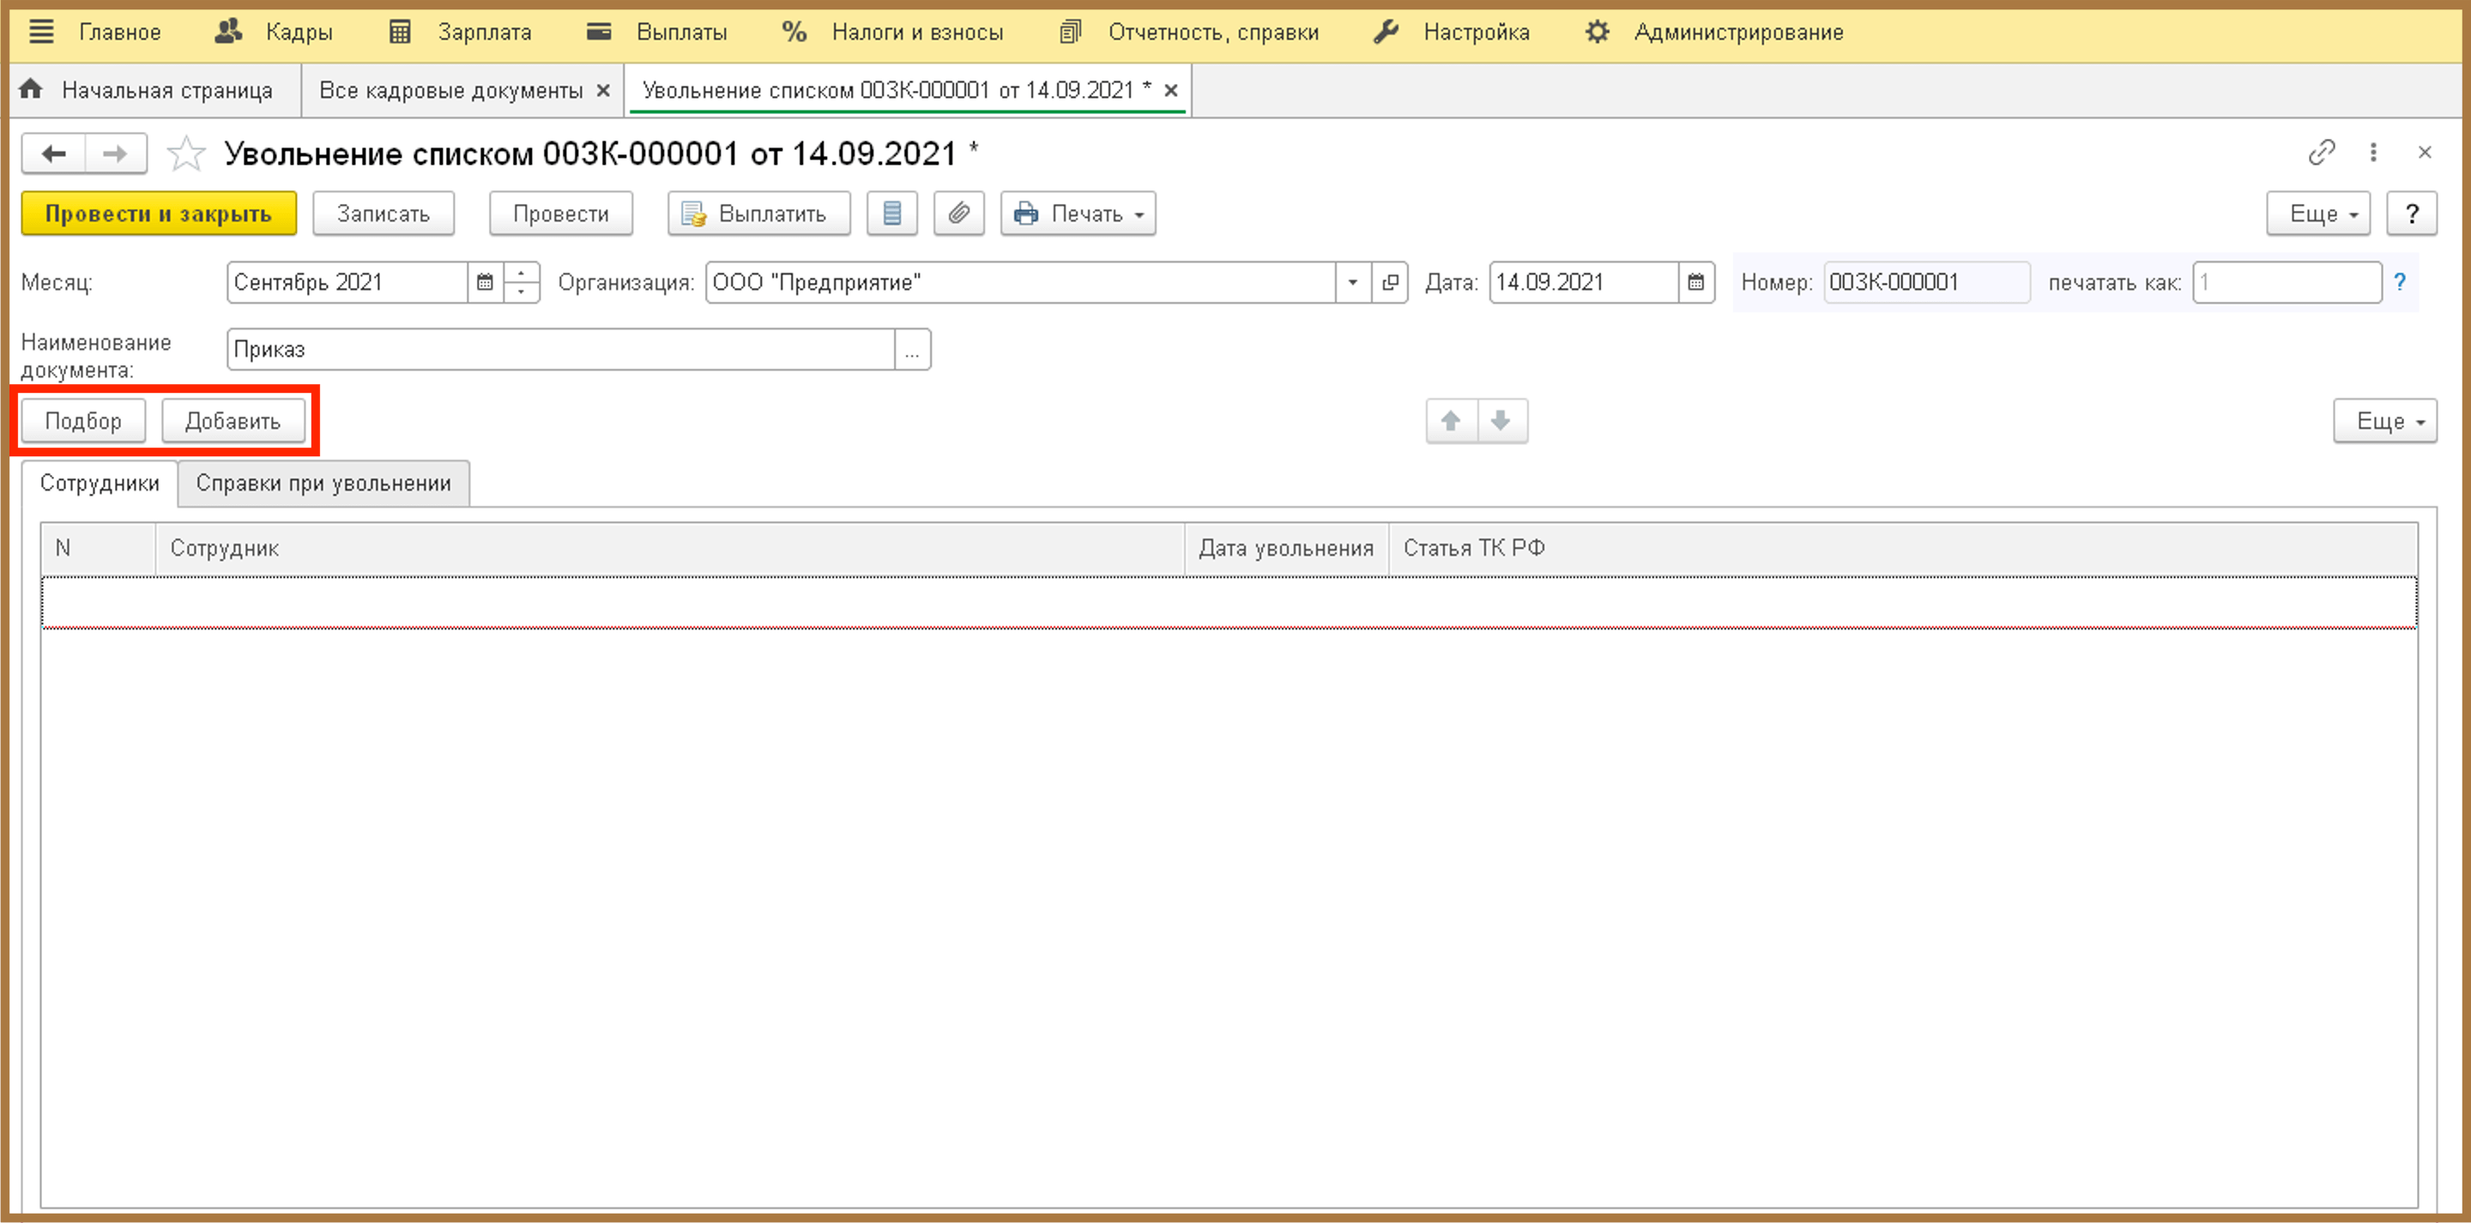Click the Добавить button
This screenshot has height=1223, width=2471.
[x=233, y=421]
